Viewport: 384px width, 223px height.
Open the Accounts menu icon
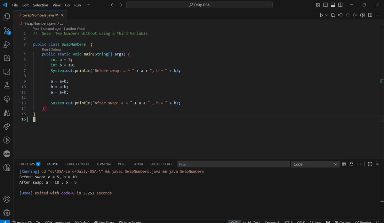7,199
